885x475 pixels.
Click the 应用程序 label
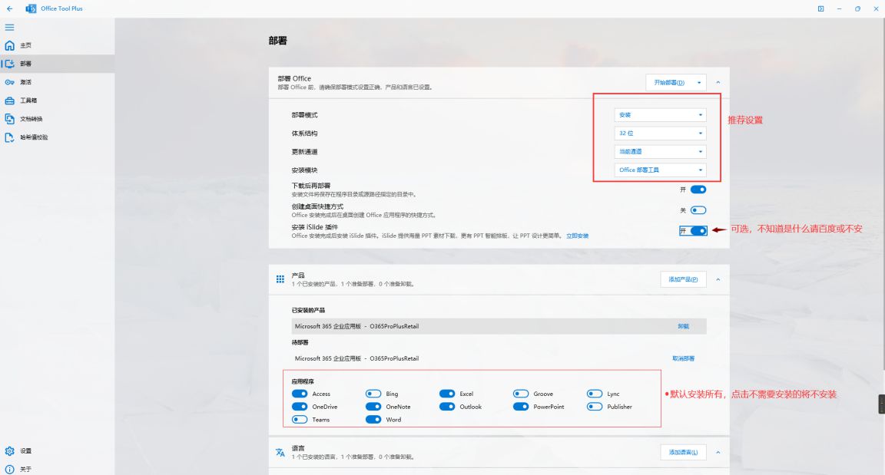[x=303, y=381]
